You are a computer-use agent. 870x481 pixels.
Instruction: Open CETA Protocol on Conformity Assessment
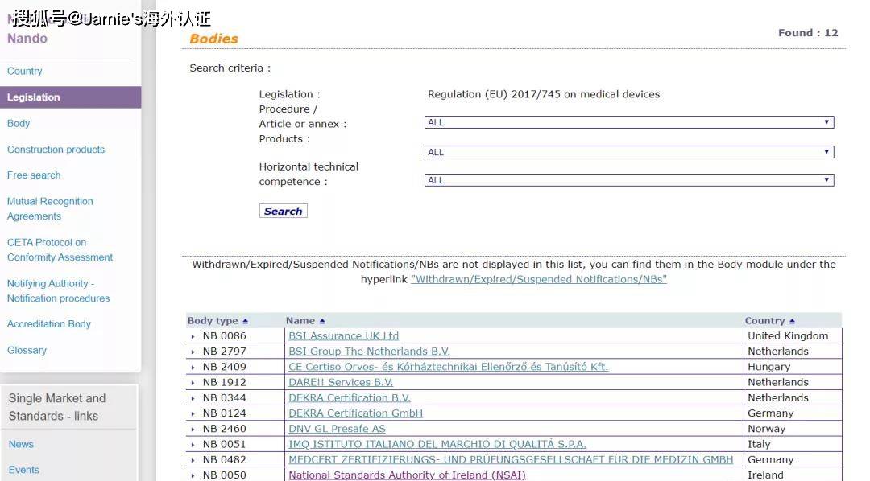point(60,250)
